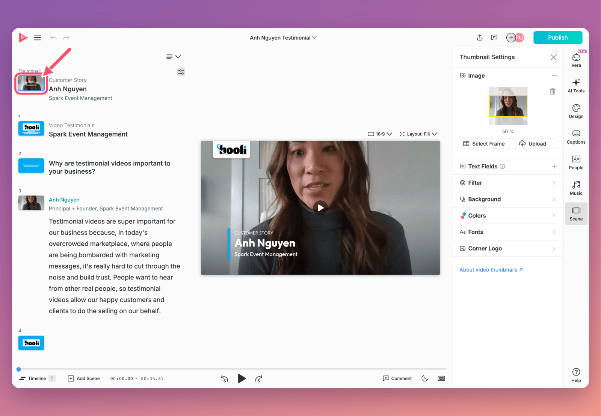Skip back 5 seconds
This screenshot has height=416, width=601.
point(225,378)
